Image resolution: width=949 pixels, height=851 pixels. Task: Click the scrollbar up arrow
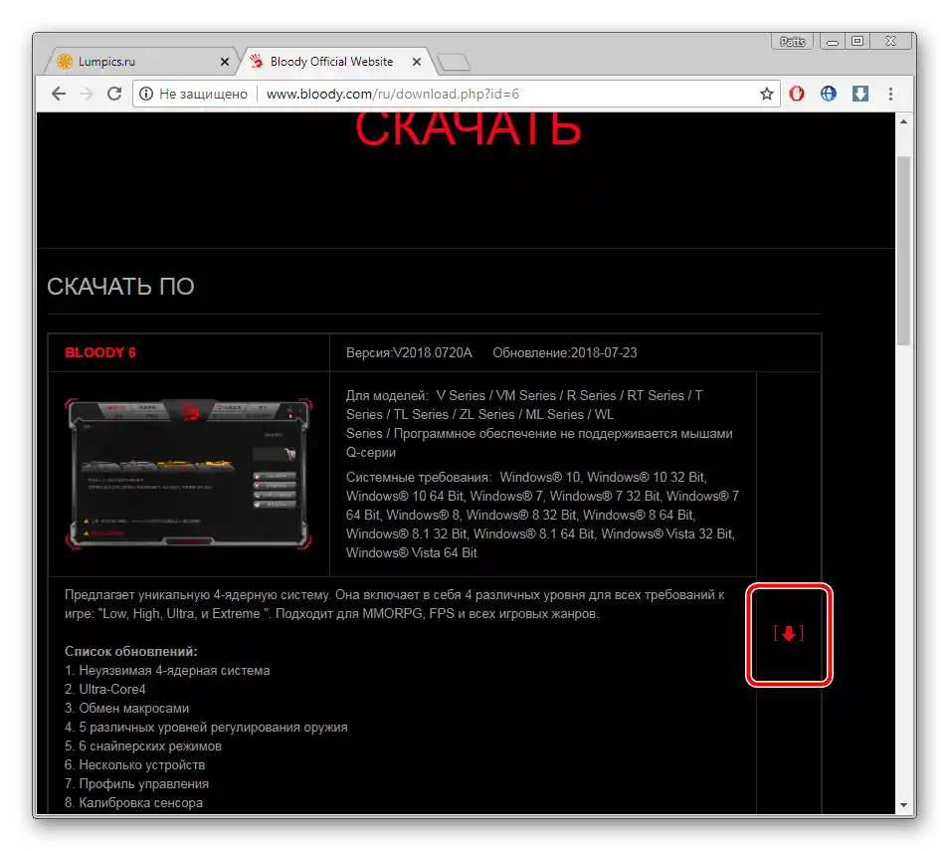903,121
